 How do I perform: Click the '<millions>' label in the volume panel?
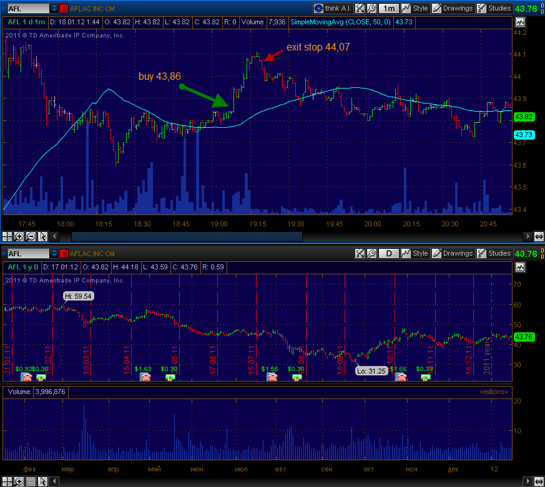[494, 392]
